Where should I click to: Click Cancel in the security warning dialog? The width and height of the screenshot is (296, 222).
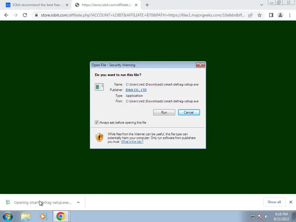[189, 112]
